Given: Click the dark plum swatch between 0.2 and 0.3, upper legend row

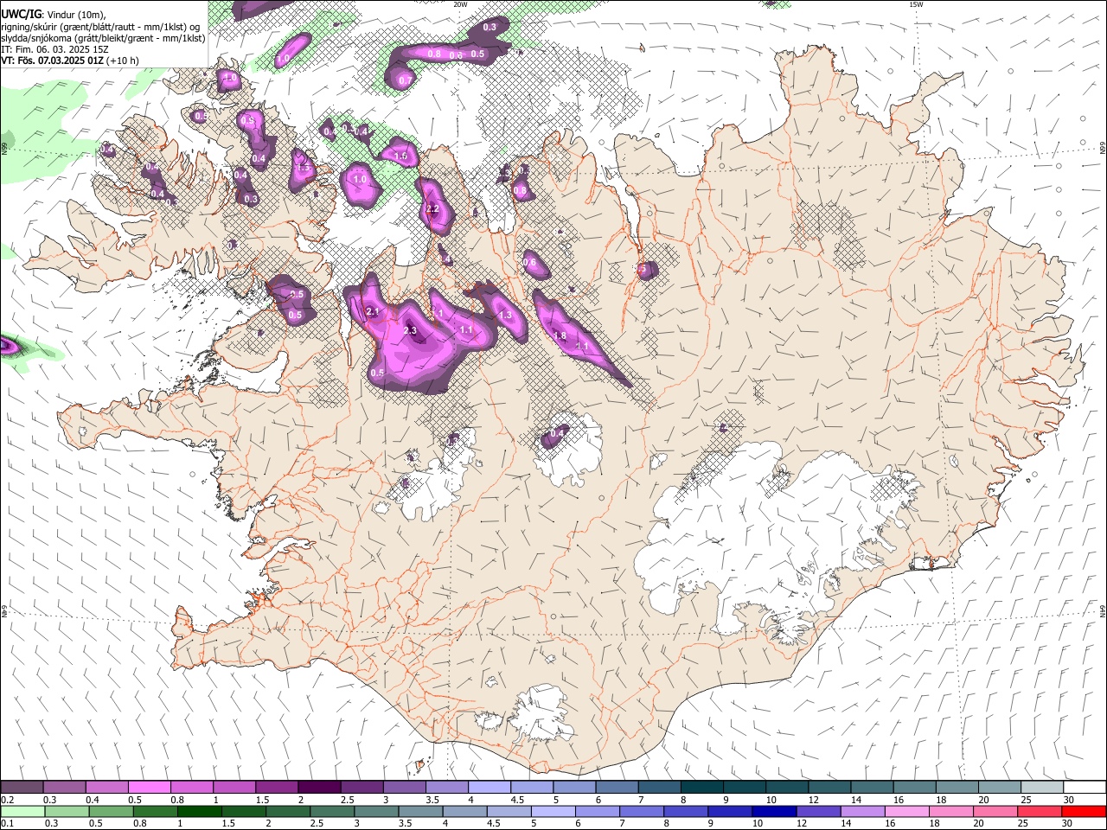Looking at the screenshot, I should coord(22,787).
